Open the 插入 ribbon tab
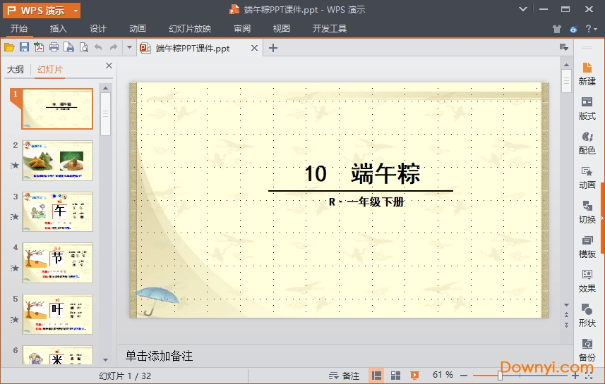605x384 pixels. tap(59, 28)
